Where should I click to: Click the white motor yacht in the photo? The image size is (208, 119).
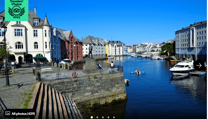click(x=182, y=68)
